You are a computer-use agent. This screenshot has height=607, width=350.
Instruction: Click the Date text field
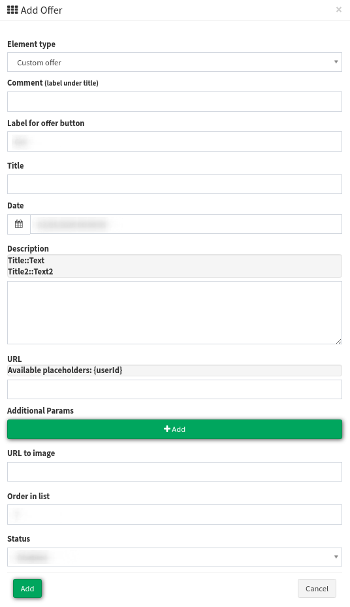(186, 224)
